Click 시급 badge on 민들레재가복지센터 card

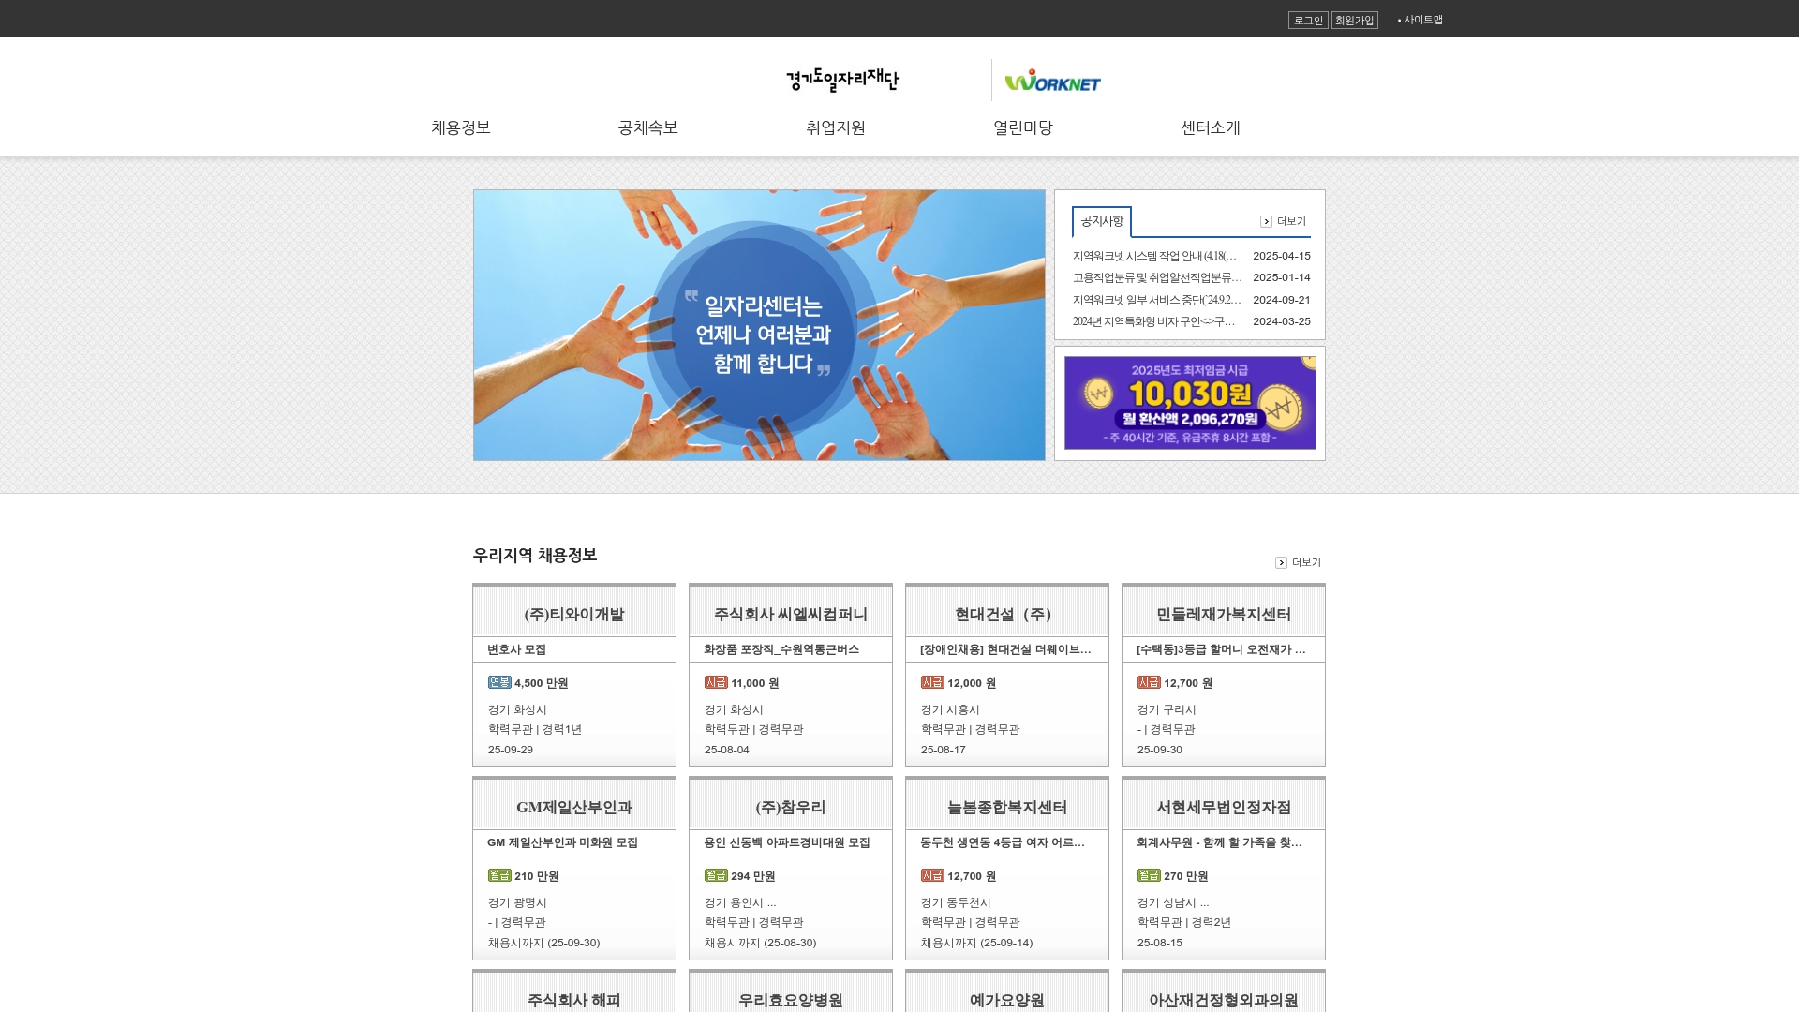point(1149,682)
